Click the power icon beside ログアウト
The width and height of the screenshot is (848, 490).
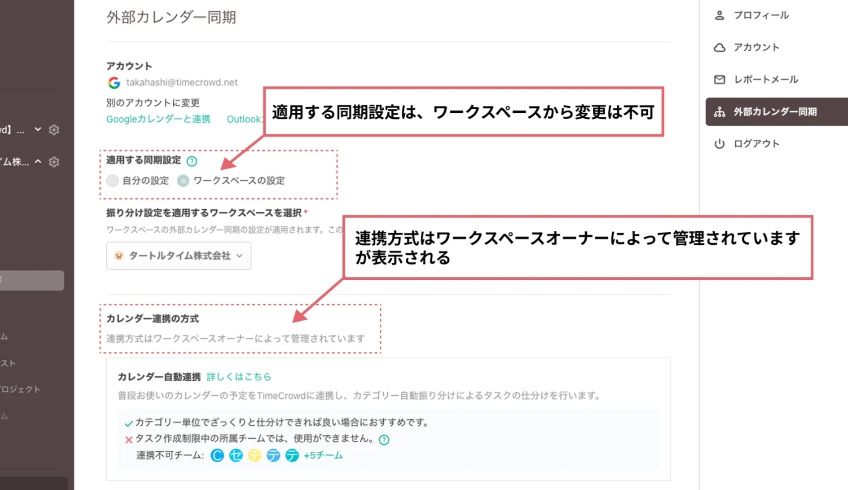click(x=719, y=144)
